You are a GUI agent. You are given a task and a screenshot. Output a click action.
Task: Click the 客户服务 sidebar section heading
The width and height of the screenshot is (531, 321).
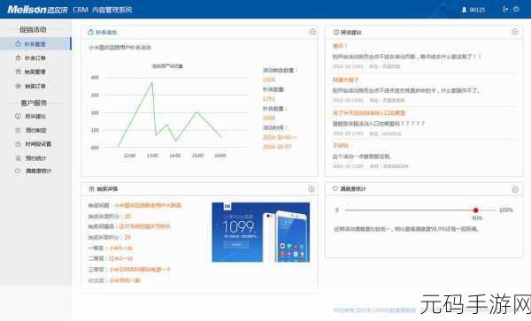34,103
